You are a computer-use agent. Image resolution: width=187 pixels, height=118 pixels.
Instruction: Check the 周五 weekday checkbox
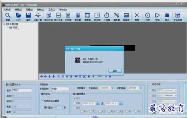118,111
